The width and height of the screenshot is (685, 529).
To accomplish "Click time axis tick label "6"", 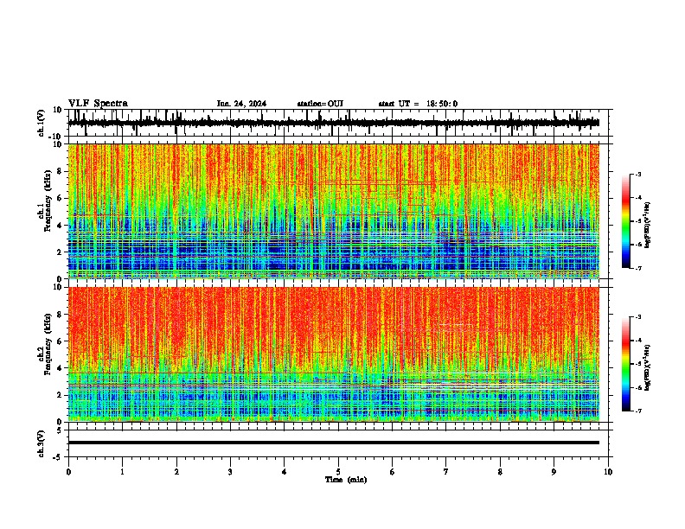I will click(x=393, y=472).
